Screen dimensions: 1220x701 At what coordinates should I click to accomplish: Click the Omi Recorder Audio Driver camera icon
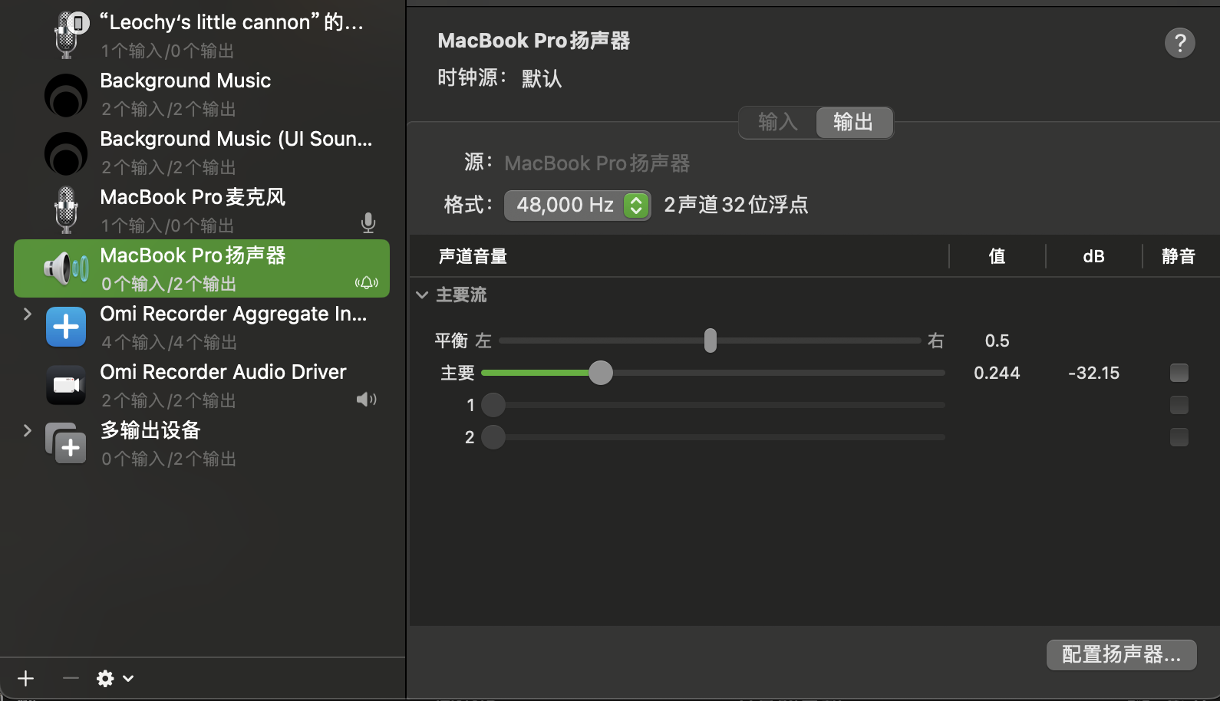66,385
